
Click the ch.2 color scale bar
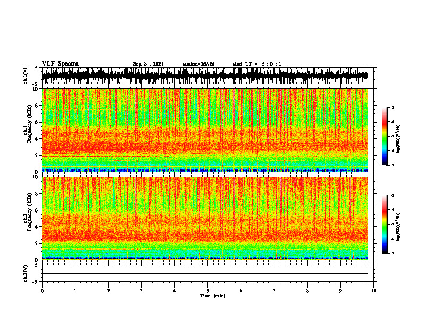click(384, 224)
